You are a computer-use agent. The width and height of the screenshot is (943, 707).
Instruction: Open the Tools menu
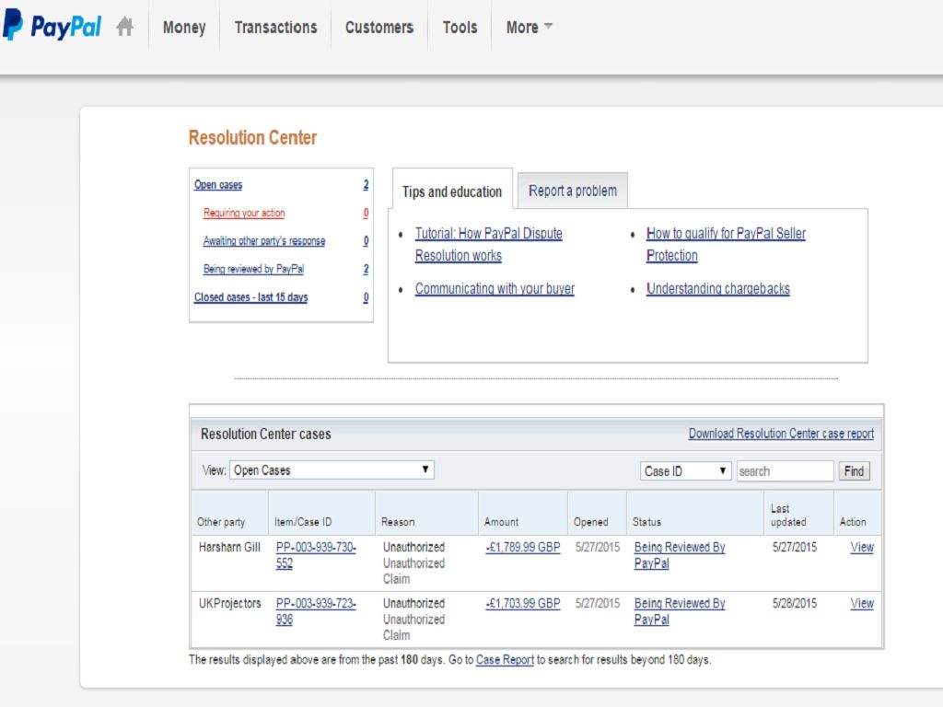(460, 28)
